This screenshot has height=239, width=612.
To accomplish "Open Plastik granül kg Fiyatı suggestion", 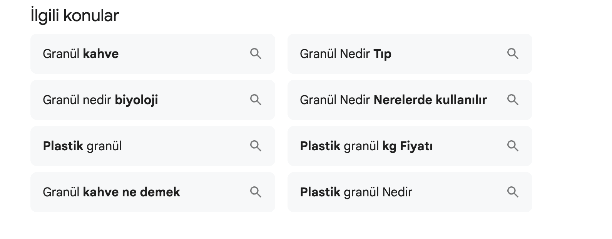I will click(x=366, y=146).
